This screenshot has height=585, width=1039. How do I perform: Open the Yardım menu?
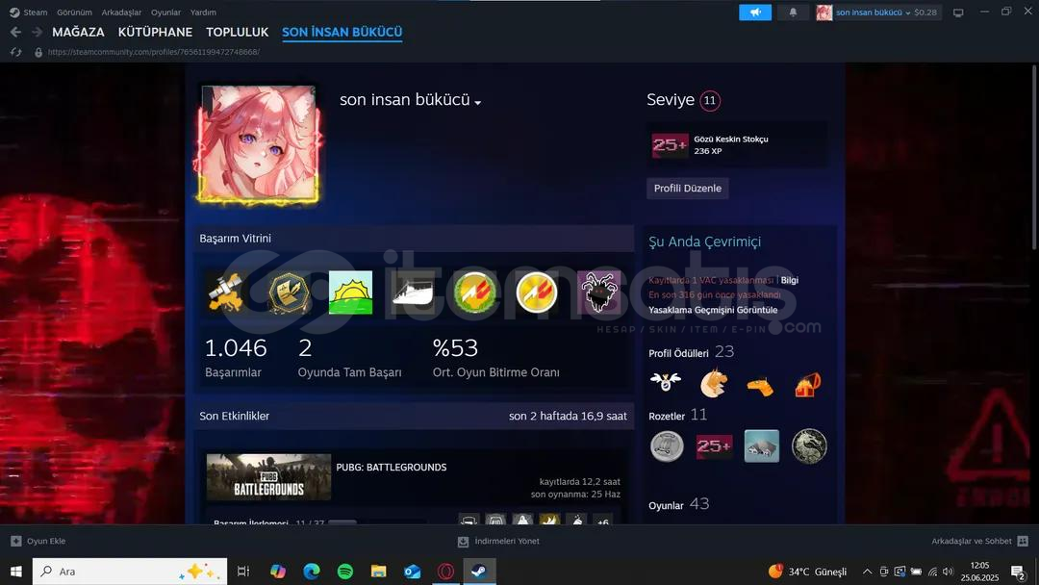(203, 12)
